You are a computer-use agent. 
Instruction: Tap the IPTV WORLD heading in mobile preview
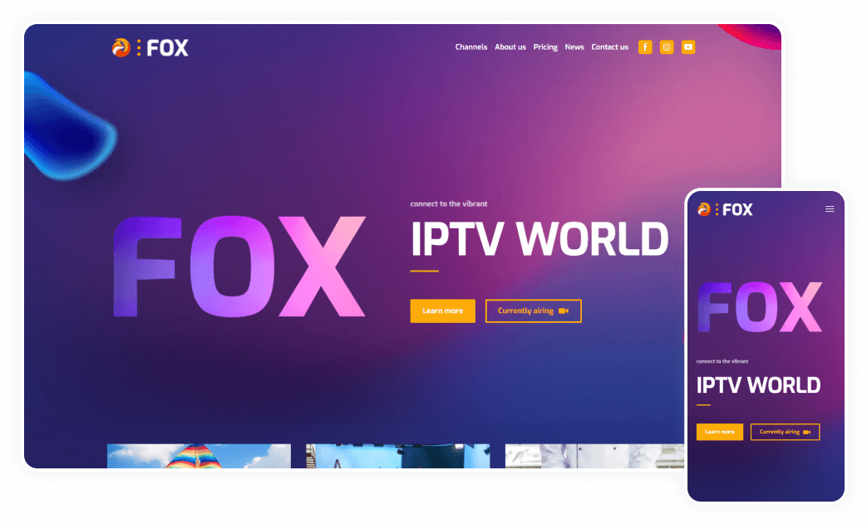(x=758, y=385)
